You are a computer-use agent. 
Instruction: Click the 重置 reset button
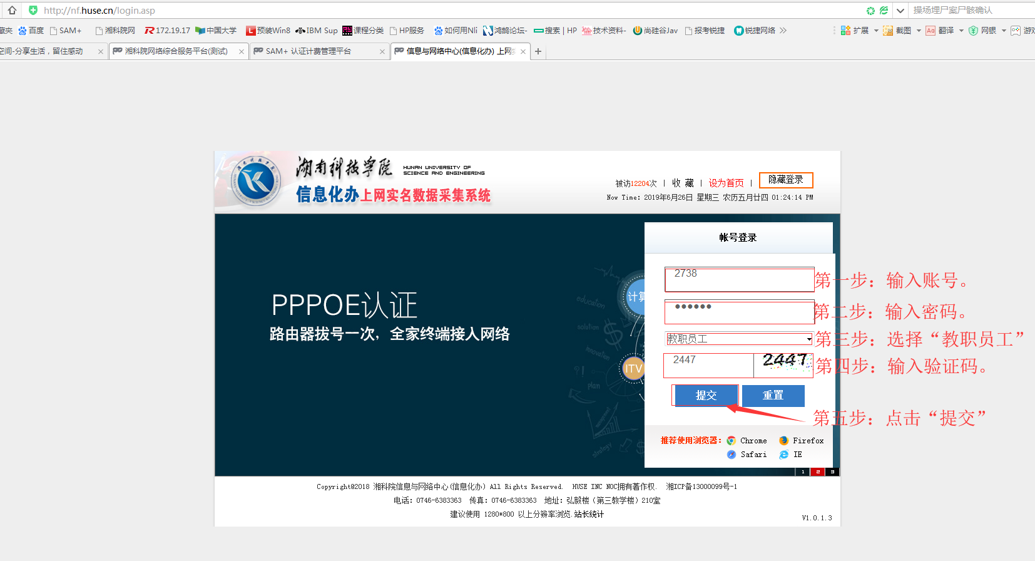click(773, 396)
